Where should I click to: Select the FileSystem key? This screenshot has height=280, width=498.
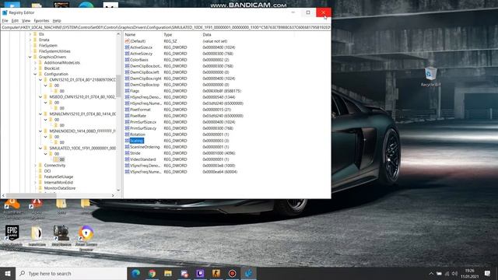48,46
